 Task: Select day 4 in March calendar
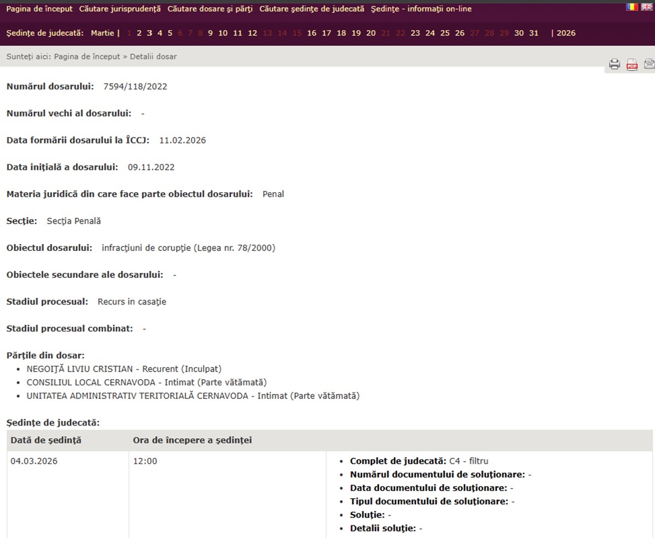pyautogui.click(x=160, y=33)
